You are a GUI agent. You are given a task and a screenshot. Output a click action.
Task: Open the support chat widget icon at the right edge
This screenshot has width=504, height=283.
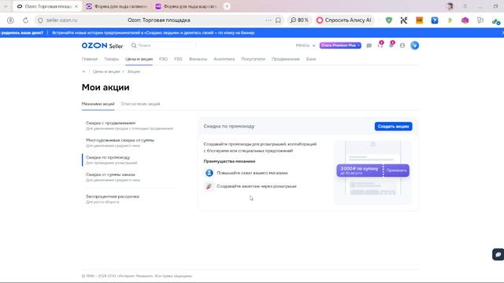498,255
